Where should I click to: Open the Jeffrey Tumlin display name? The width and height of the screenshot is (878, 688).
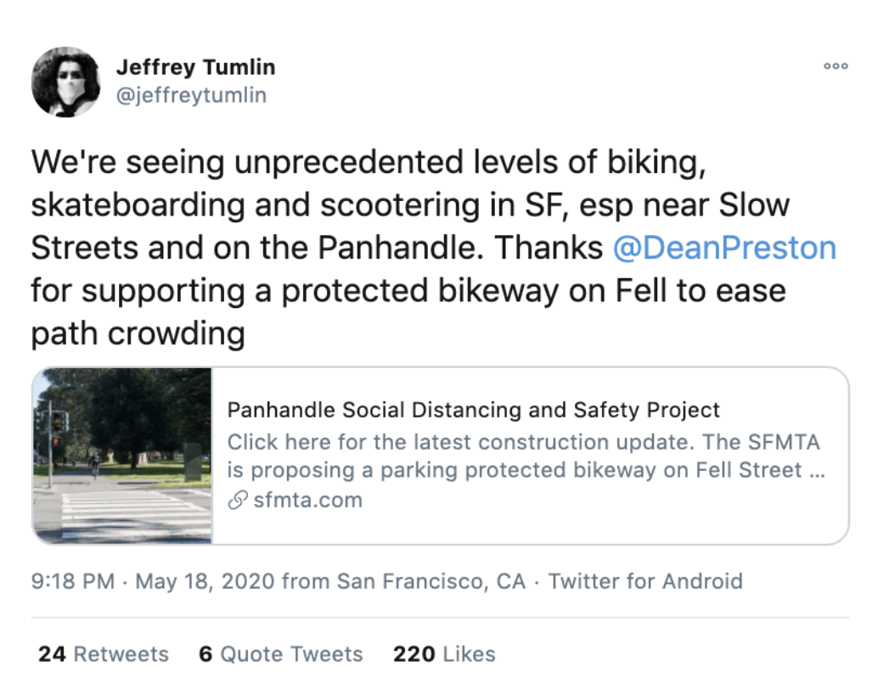[195, 66]
